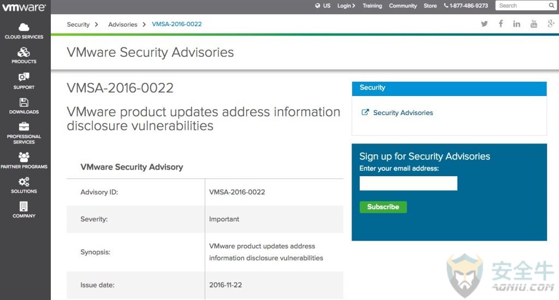This screenshot has height=300, width=559.
Task: Click the phone icon in header
Action: (446, 5)
